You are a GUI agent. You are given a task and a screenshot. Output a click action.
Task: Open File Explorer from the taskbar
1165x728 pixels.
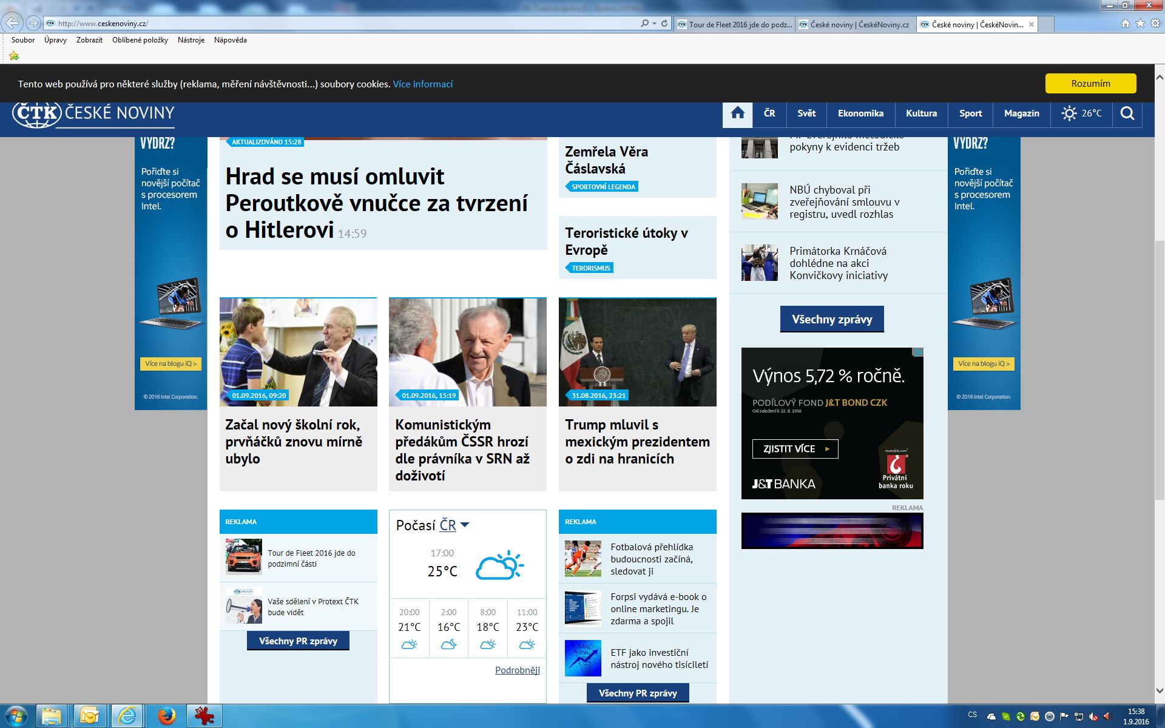tap(52, 716)
